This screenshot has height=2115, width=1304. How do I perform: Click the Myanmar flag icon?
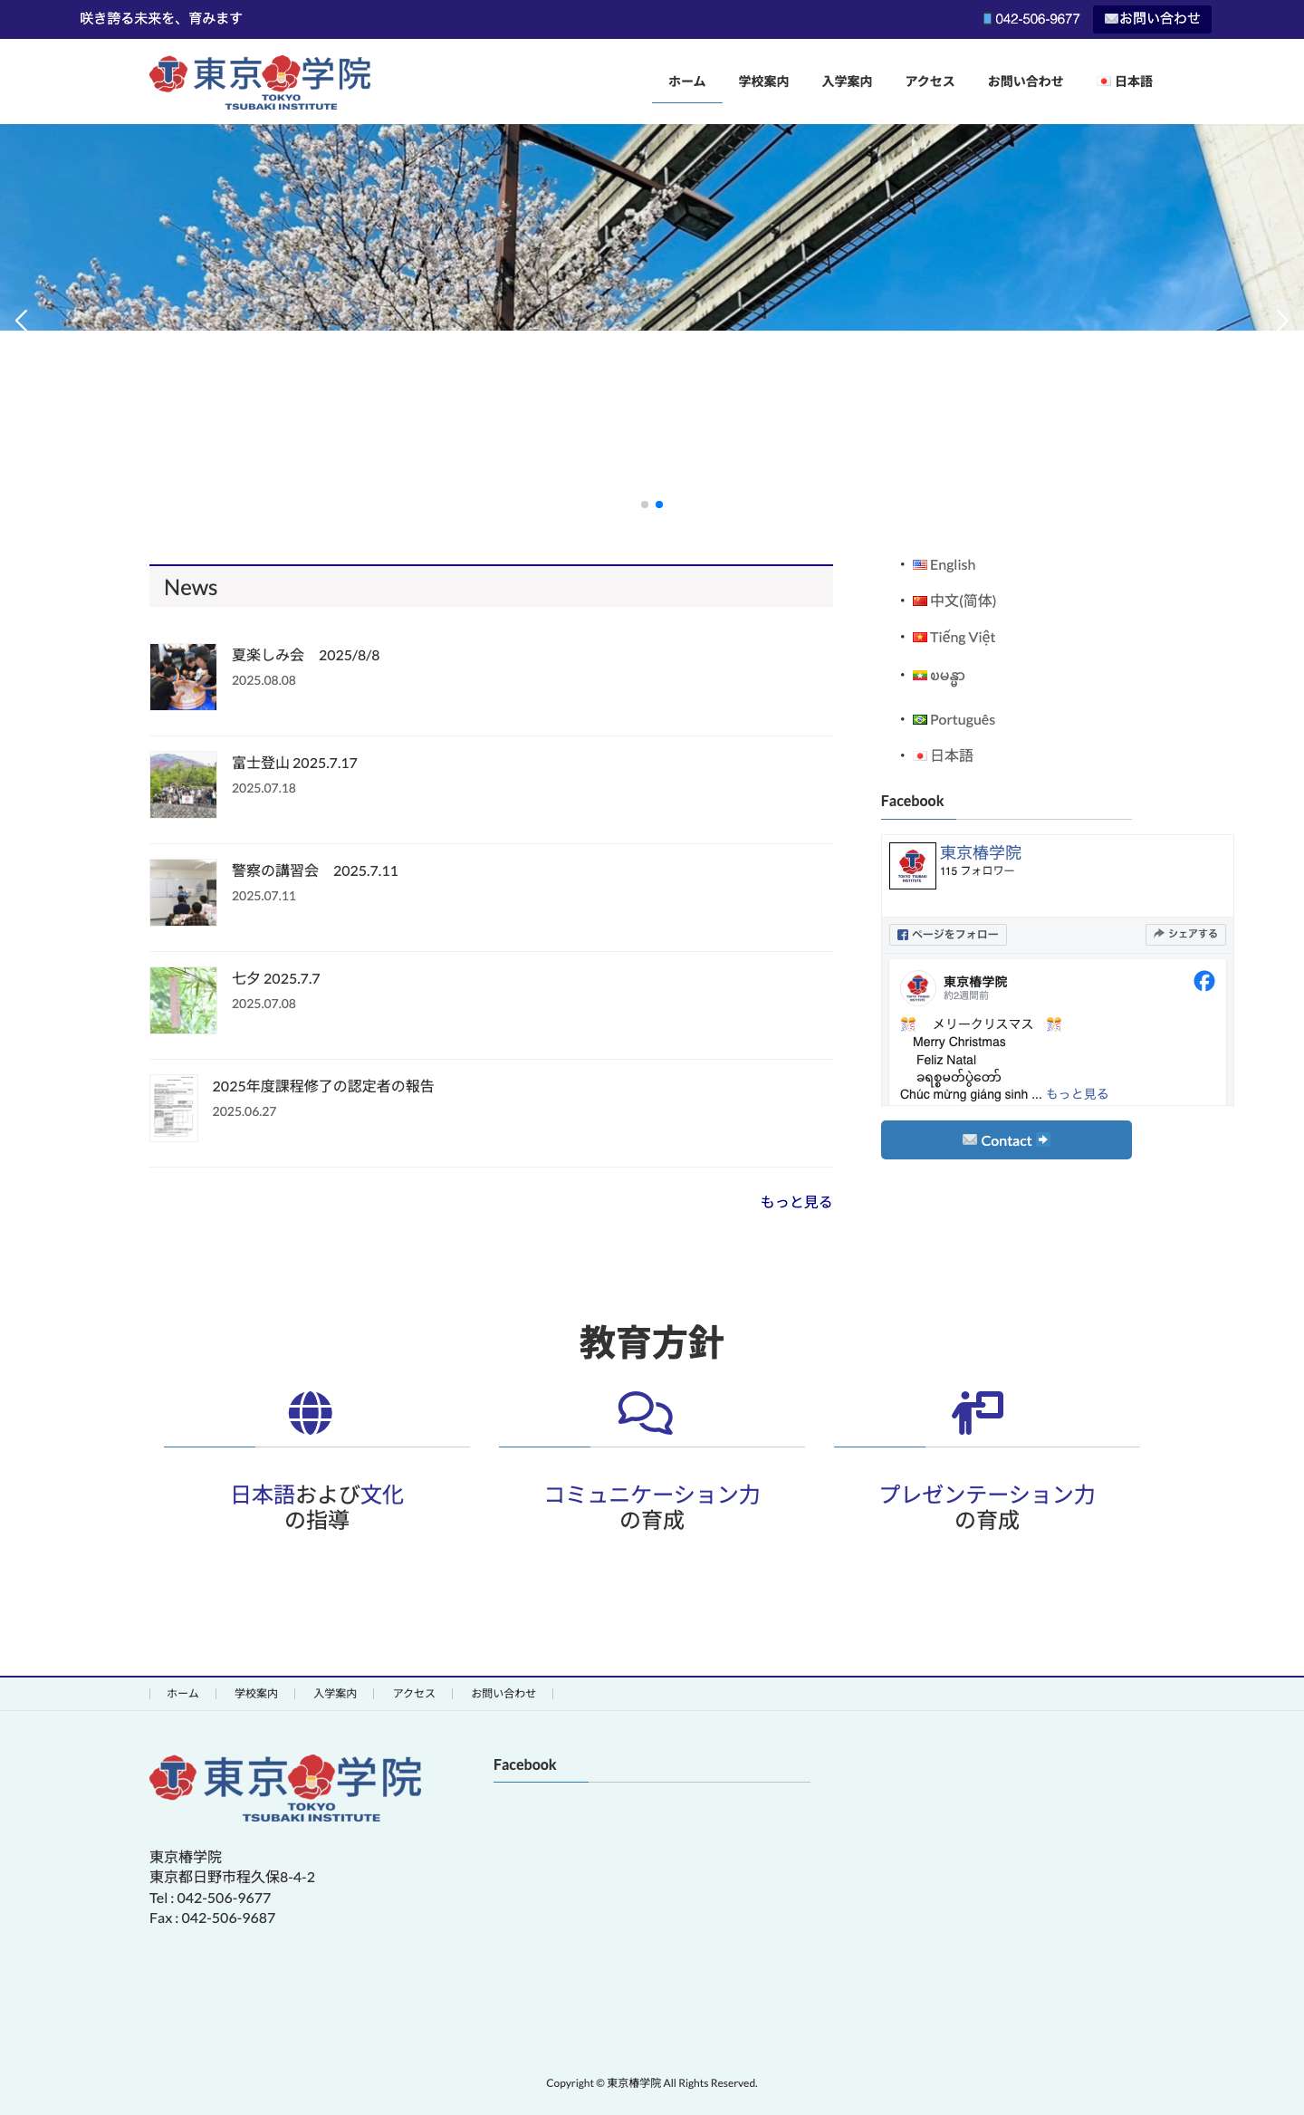point(920,676)
